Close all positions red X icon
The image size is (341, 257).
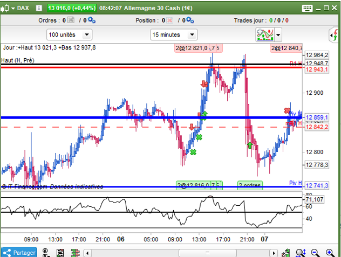tap(169, 20)
